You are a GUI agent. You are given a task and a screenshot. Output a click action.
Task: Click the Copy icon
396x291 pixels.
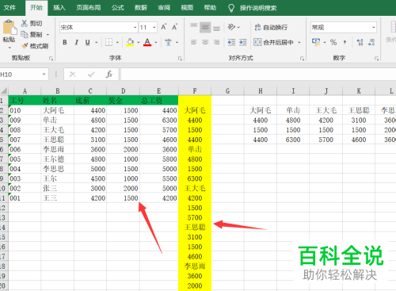(25, 34)
